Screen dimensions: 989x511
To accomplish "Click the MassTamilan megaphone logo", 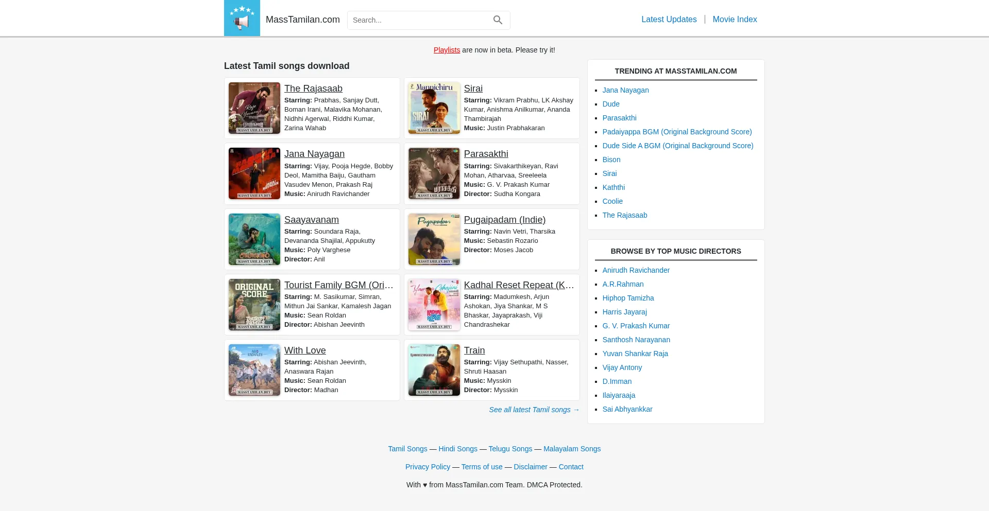I will pyautogui.click(x=242, y=17).
